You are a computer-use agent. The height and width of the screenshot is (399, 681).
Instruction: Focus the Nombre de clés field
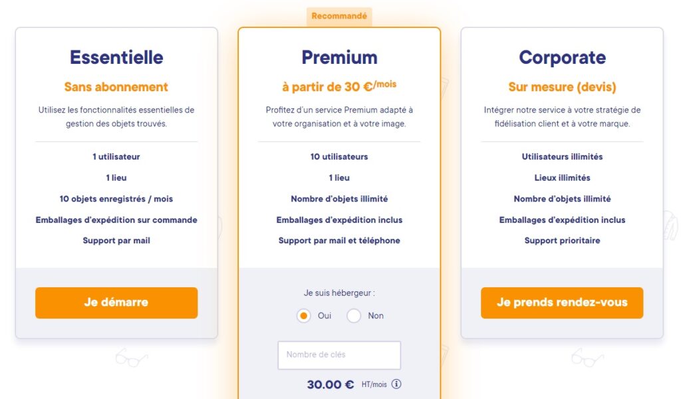coord(339,355)
